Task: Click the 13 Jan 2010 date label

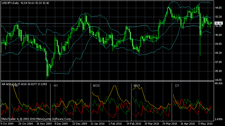Action: click(97, 123)
